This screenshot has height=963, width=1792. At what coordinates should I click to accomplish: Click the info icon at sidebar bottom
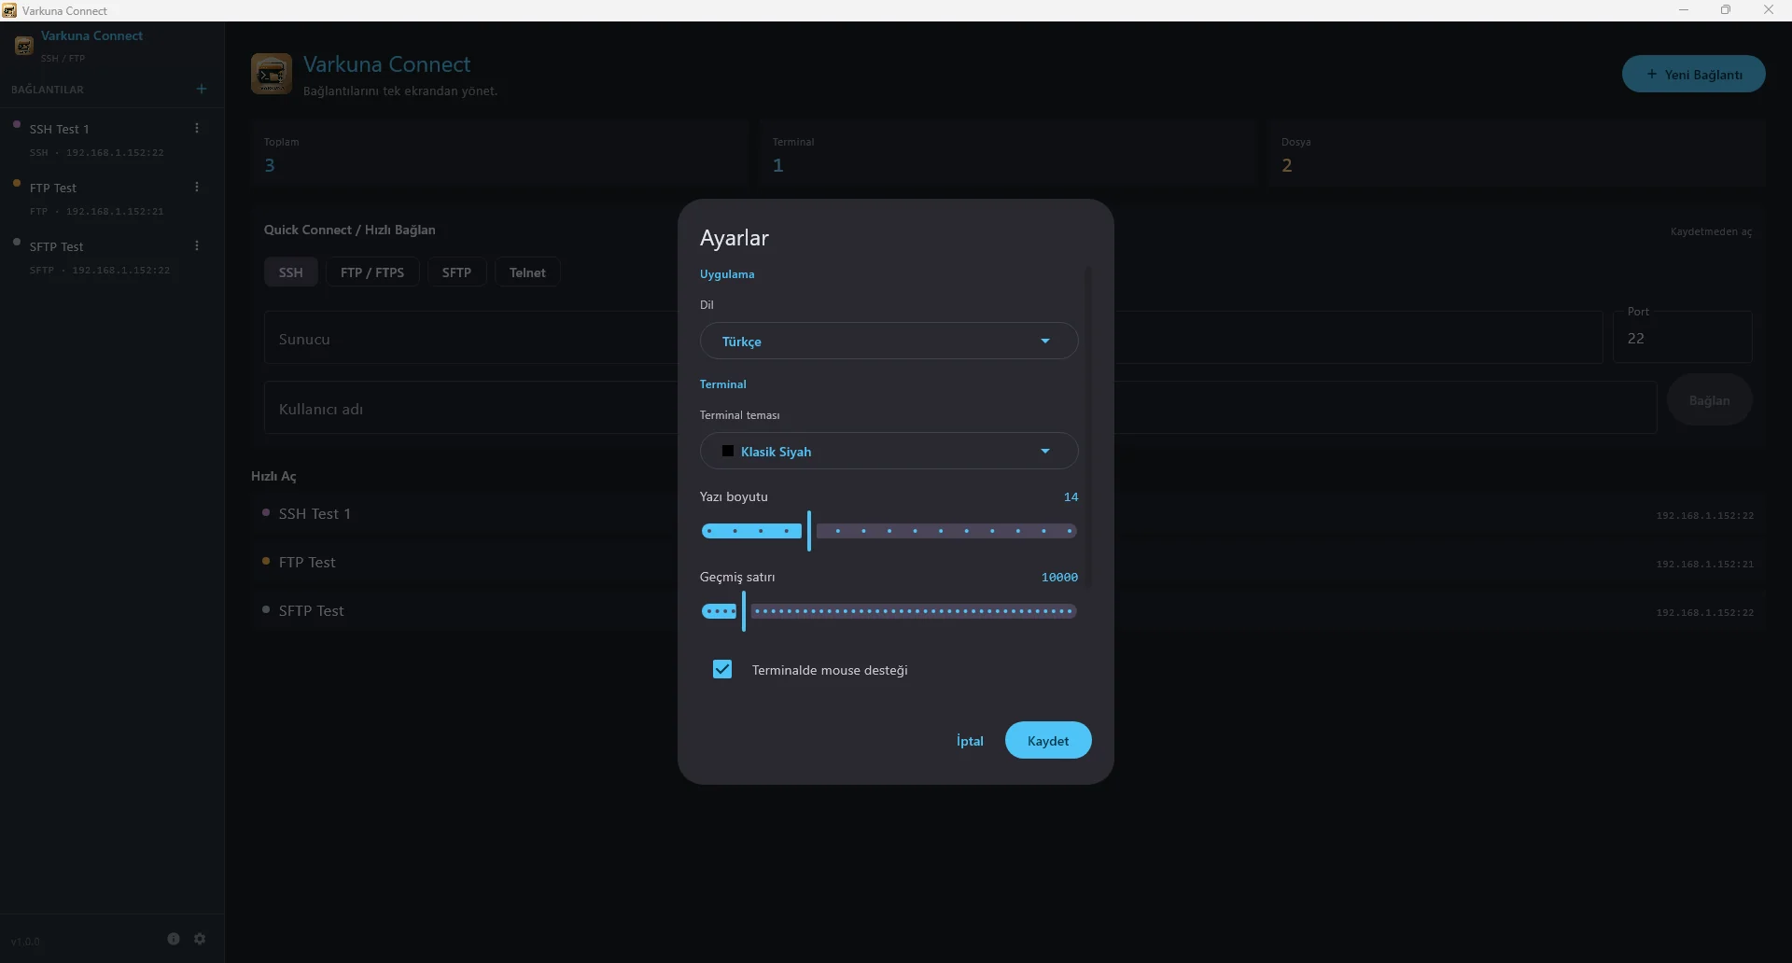point(174,939)
